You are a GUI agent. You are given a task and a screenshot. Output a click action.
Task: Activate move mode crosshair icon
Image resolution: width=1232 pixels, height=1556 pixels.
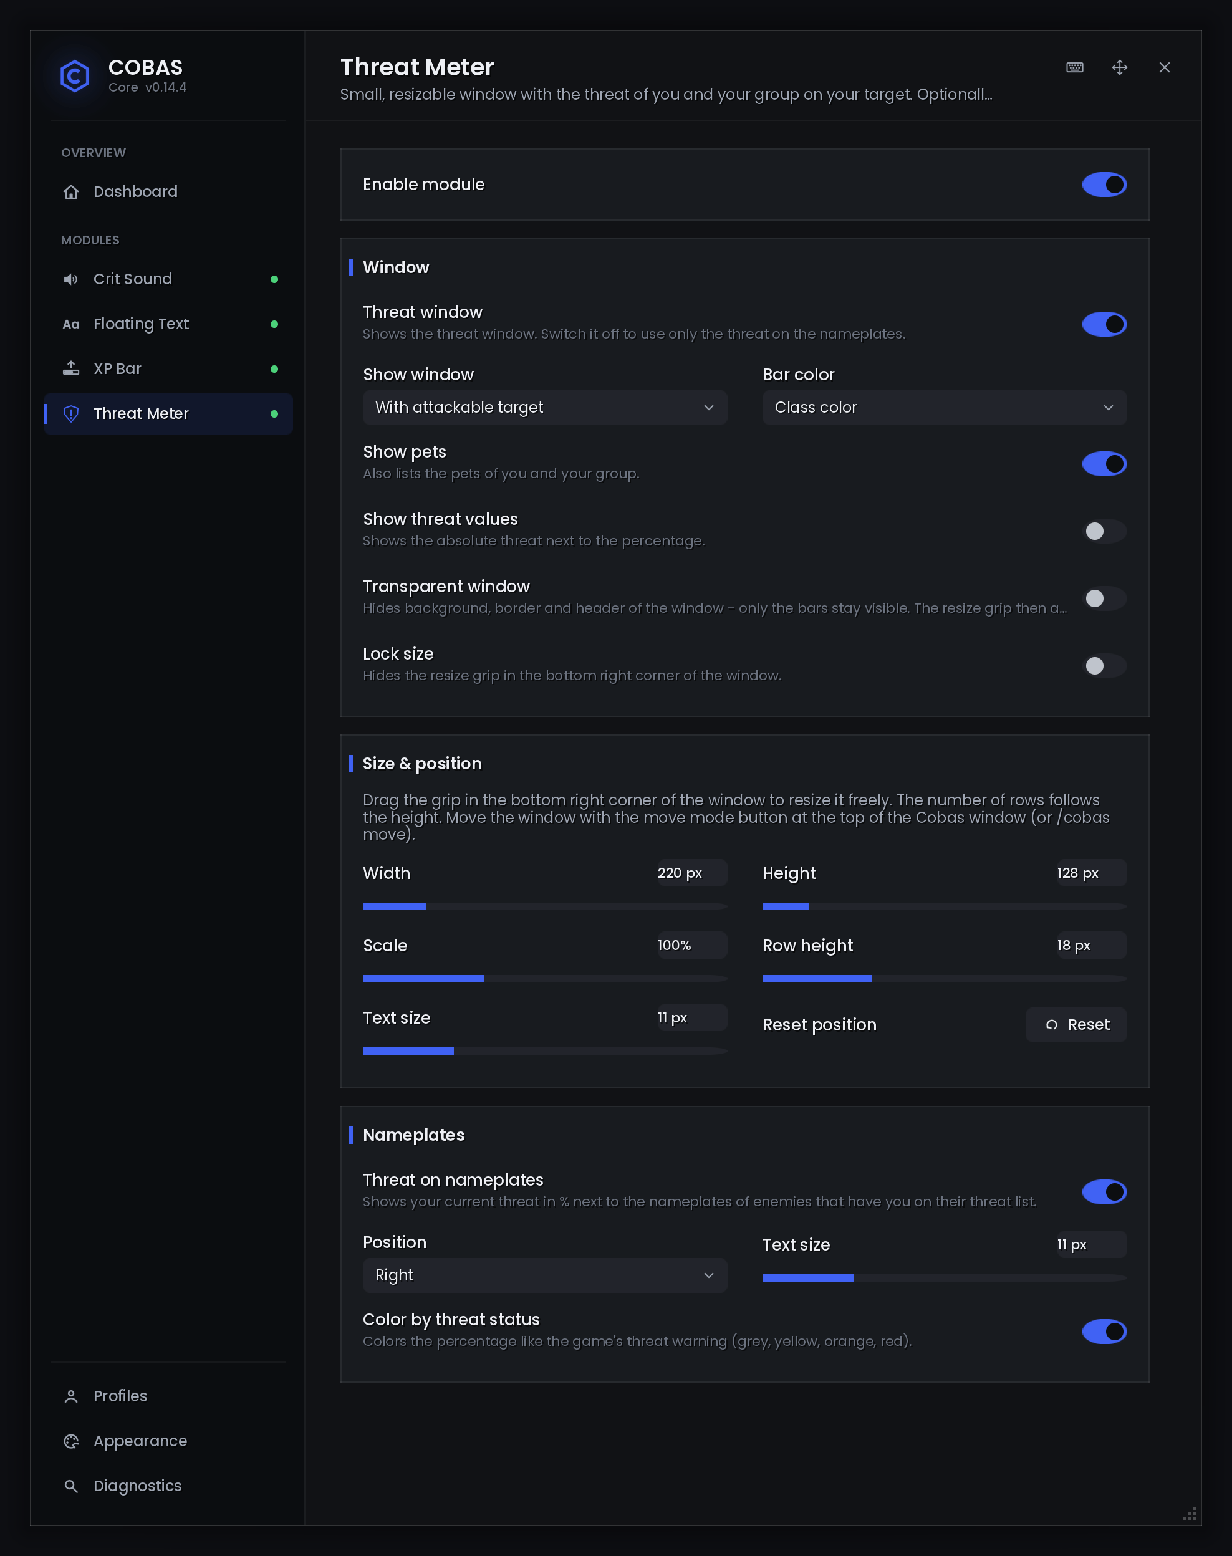(1120, 68)
